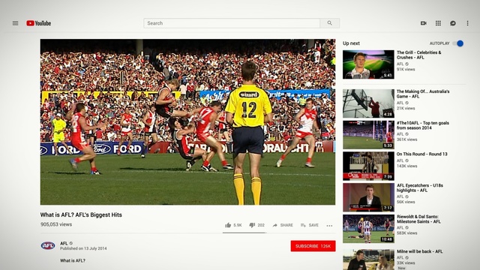
Task: Click the search magnifier button
Action: (330, 23)
